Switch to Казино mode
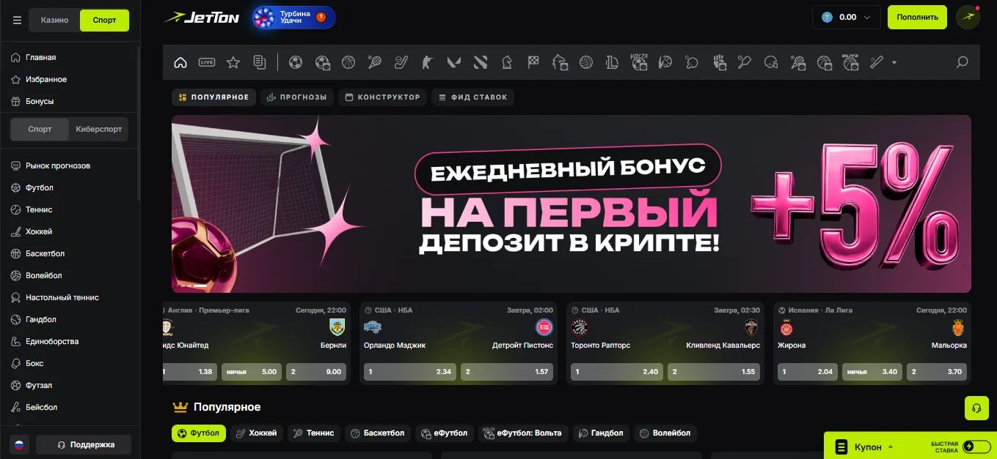The width and height of the screenshot is (997, 459). [54, 20]
